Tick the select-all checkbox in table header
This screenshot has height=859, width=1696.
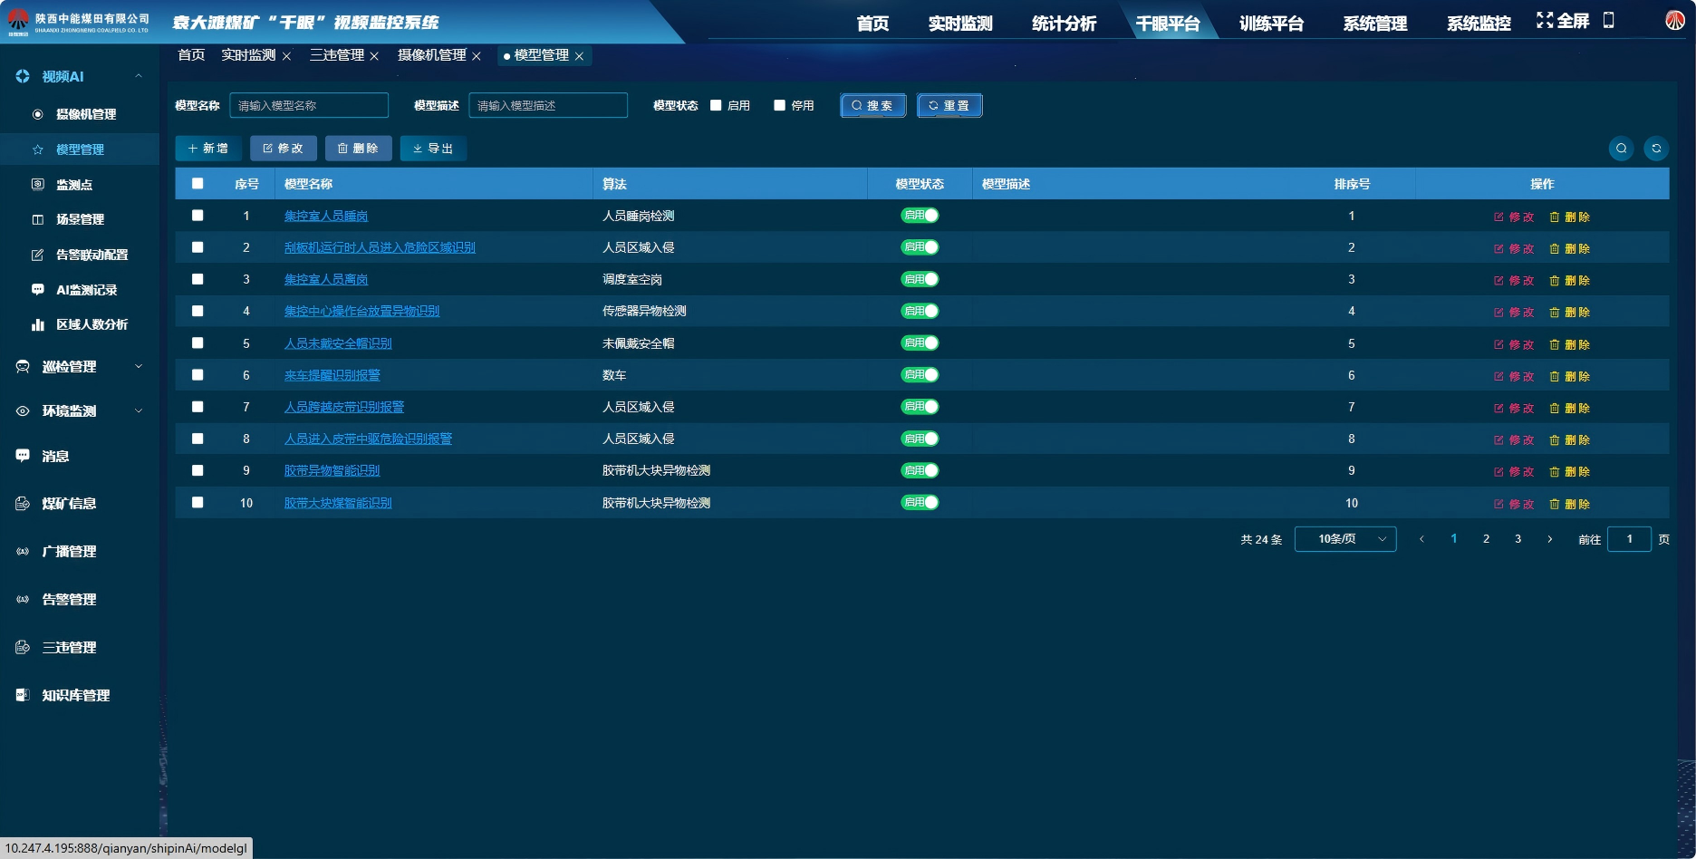[x=198, y=184]
